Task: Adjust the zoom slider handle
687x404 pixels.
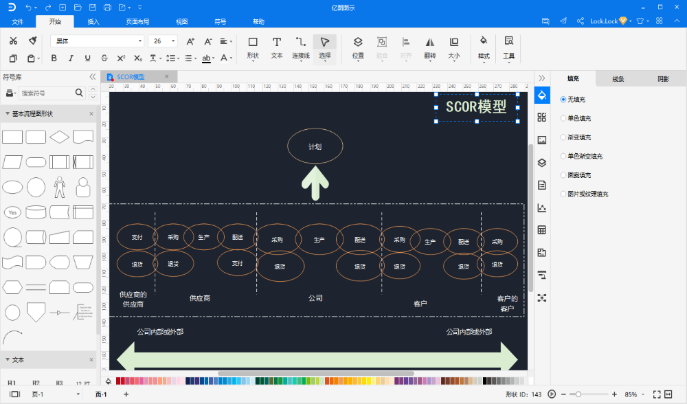Action: (x=578, y=394)
